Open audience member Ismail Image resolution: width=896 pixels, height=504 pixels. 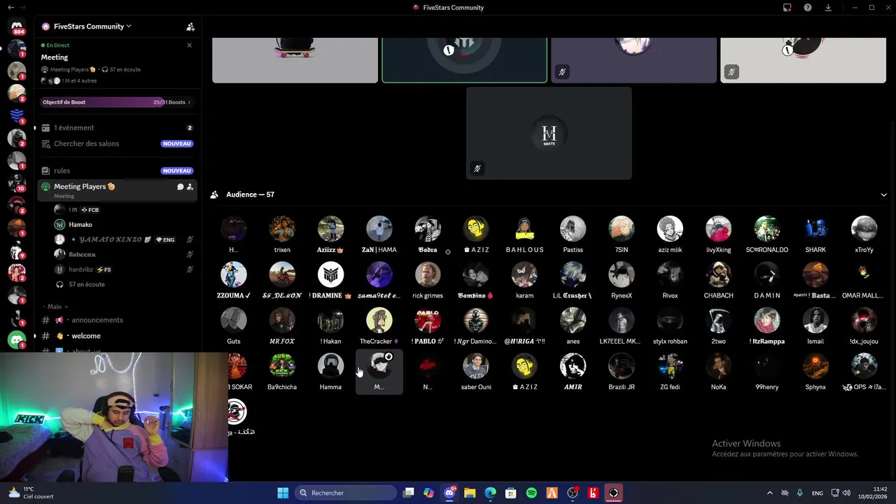tap(815, 326)
